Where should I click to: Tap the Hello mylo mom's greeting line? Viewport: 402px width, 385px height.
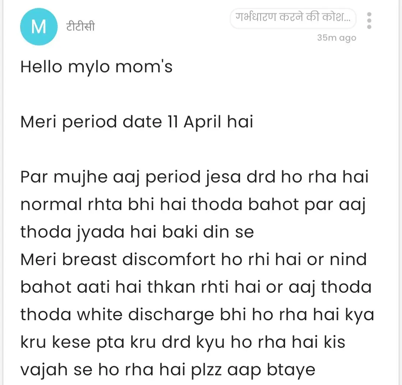tap(96, 67)
